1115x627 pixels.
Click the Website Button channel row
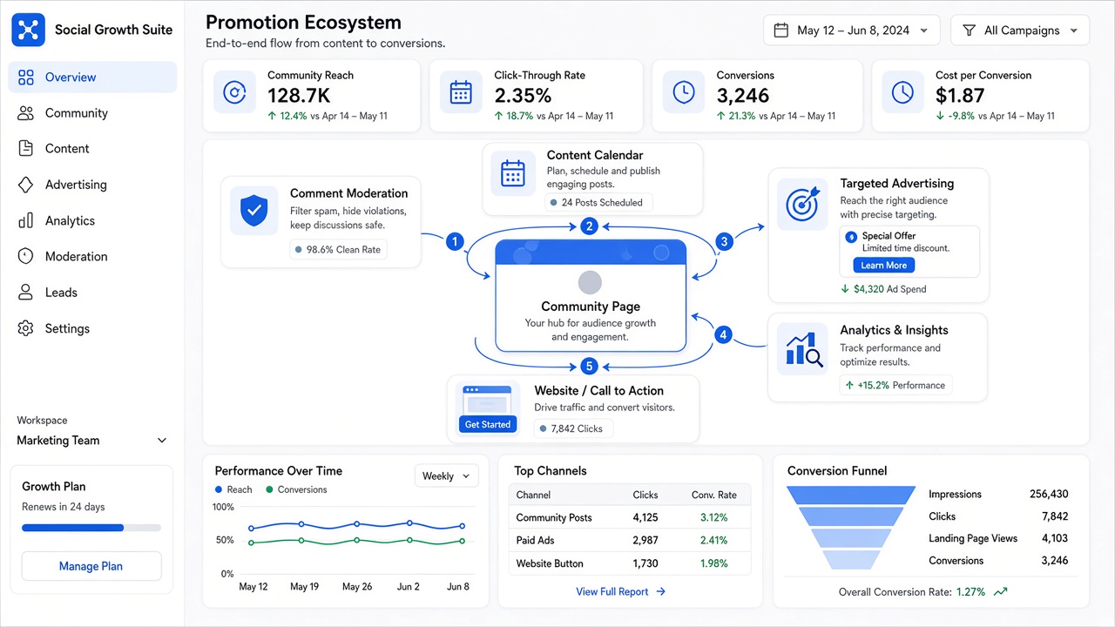coord(629,563)
